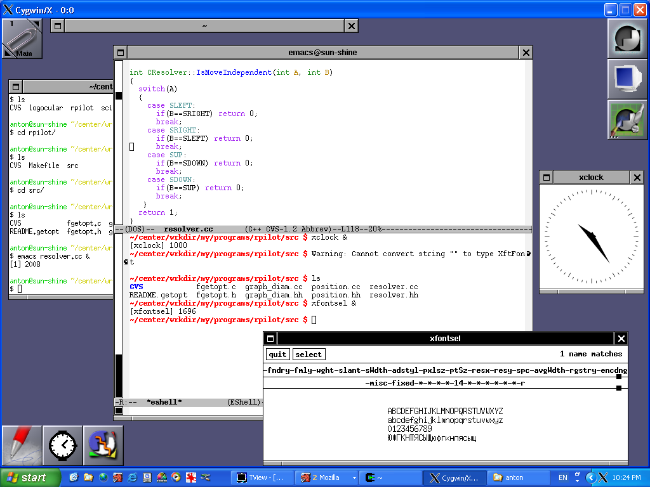650x487 pixels.
Task: Launch Internet Explorer from quick launch
Action: (133, 477)
